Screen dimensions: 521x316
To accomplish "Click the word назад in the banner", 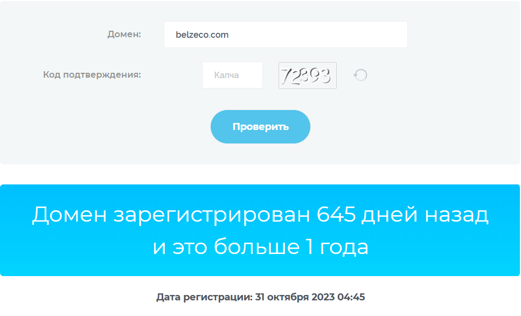I will pos(456,215).
